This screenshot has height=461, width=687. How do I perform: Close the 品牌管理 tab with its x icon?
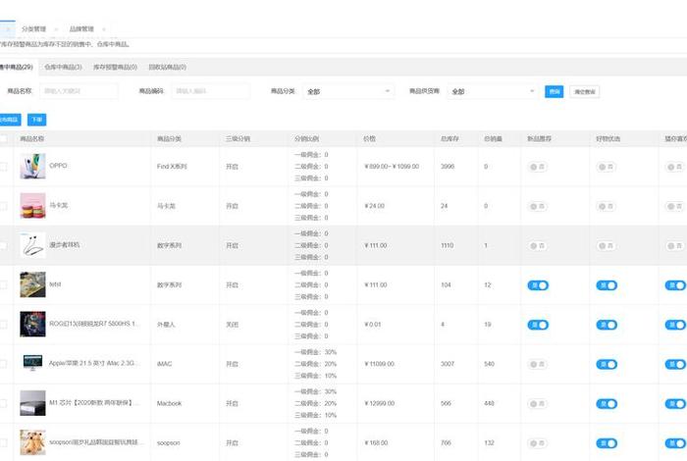point(104,29)
